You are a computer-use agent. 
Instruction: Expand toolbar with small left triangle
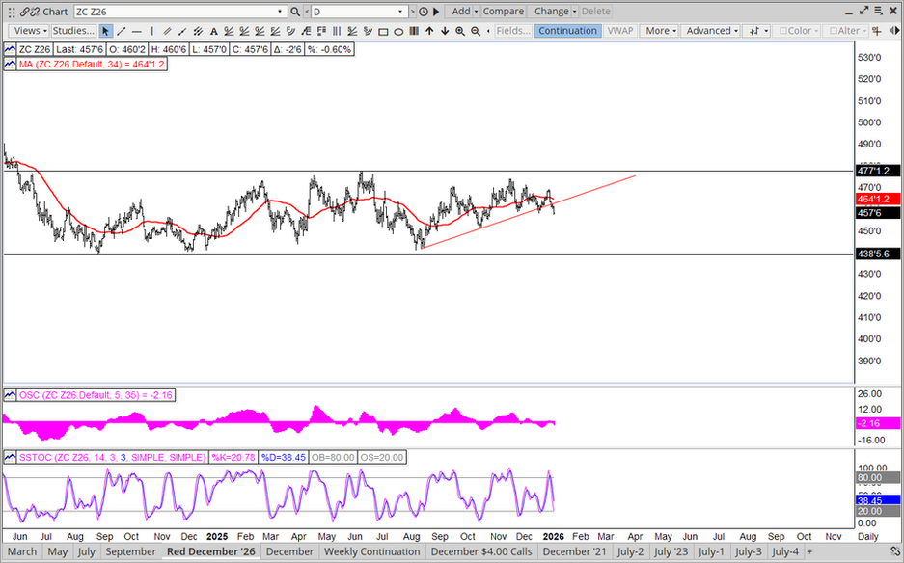point(489,31)
